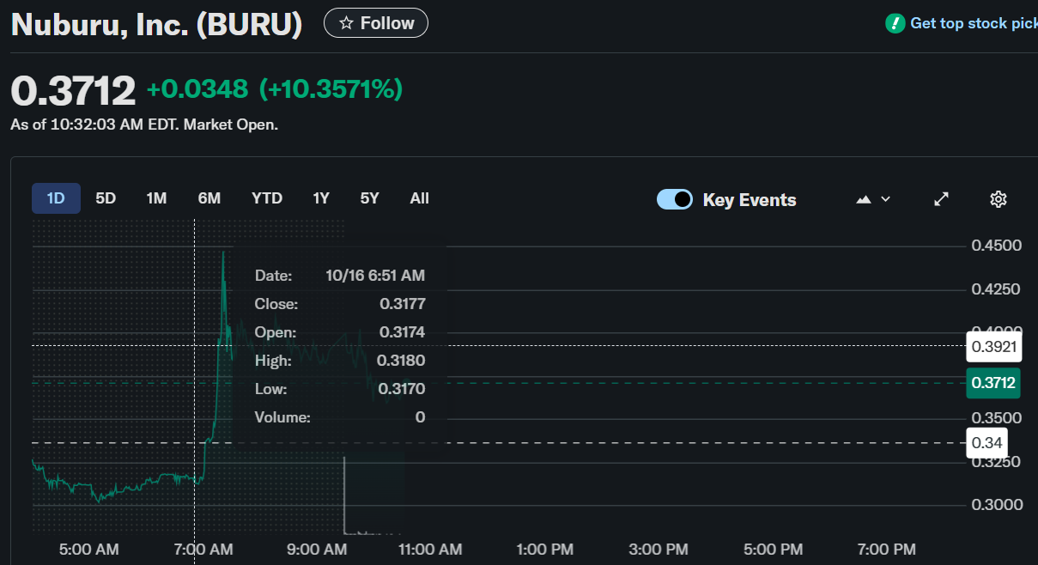The width and height of the screenshot is (1038, 565).
Task: Open the Get top stock picks link
Action: tap(973, 23)
